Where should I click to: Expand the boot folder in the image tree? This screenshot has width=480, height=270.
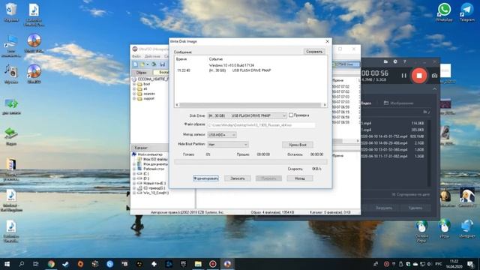134,84
